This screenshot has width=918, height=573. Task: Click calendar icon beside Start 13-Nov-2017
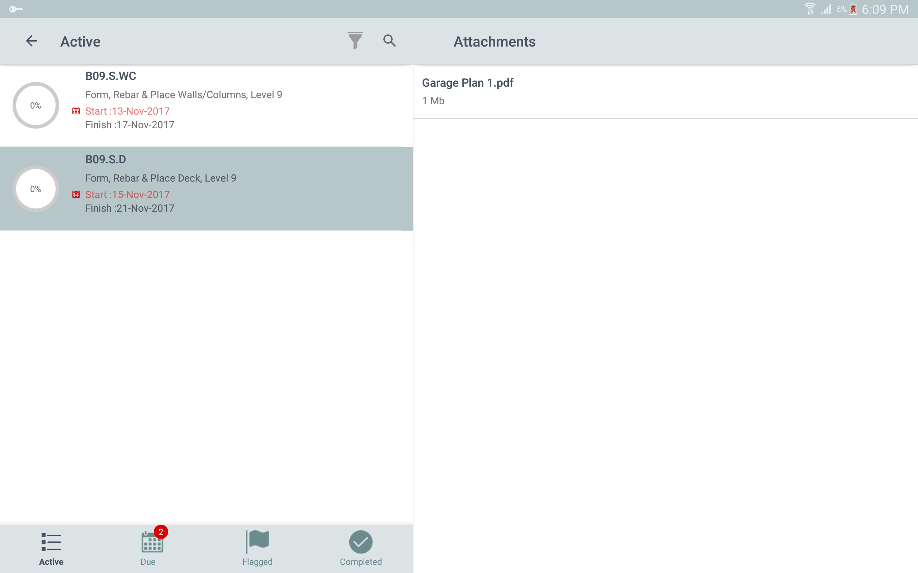(x=76, y=111)
